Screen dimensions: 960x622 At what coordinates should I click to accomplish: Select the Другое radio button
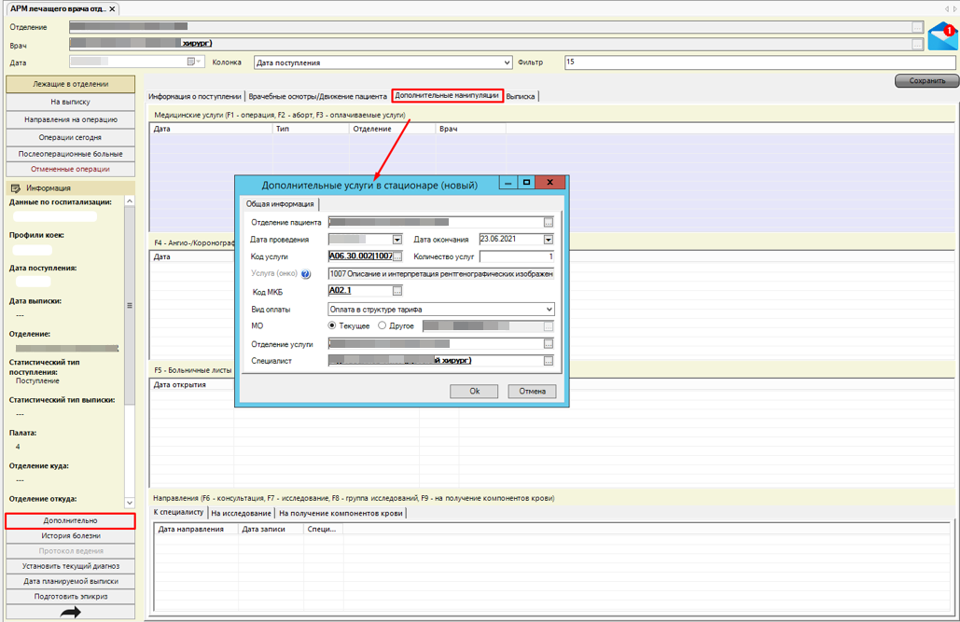(x=383, y=325)
